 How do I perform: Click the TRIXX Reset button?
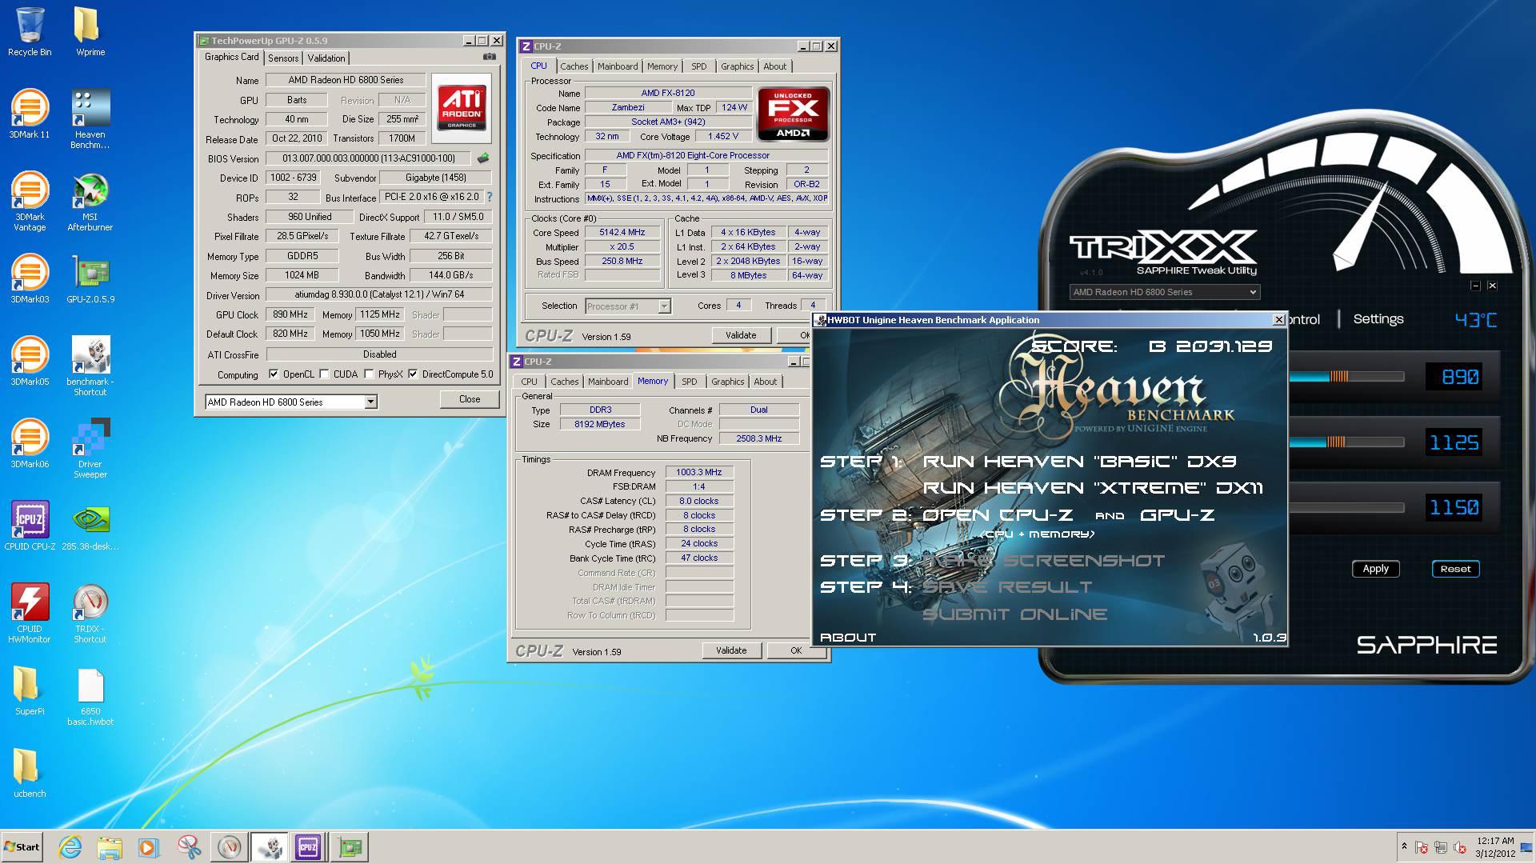click(x=1455, y=569)
